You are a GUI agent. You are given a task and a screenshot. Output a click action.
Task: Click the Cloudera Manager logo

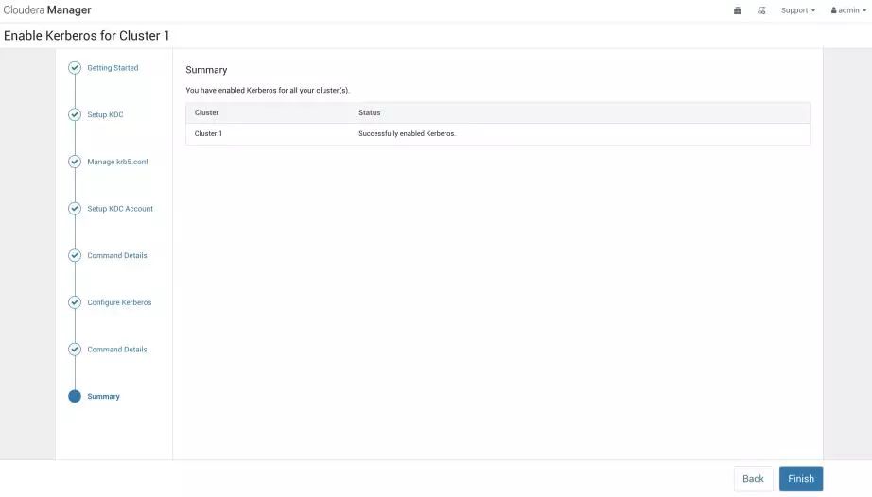tap(47, 10)
